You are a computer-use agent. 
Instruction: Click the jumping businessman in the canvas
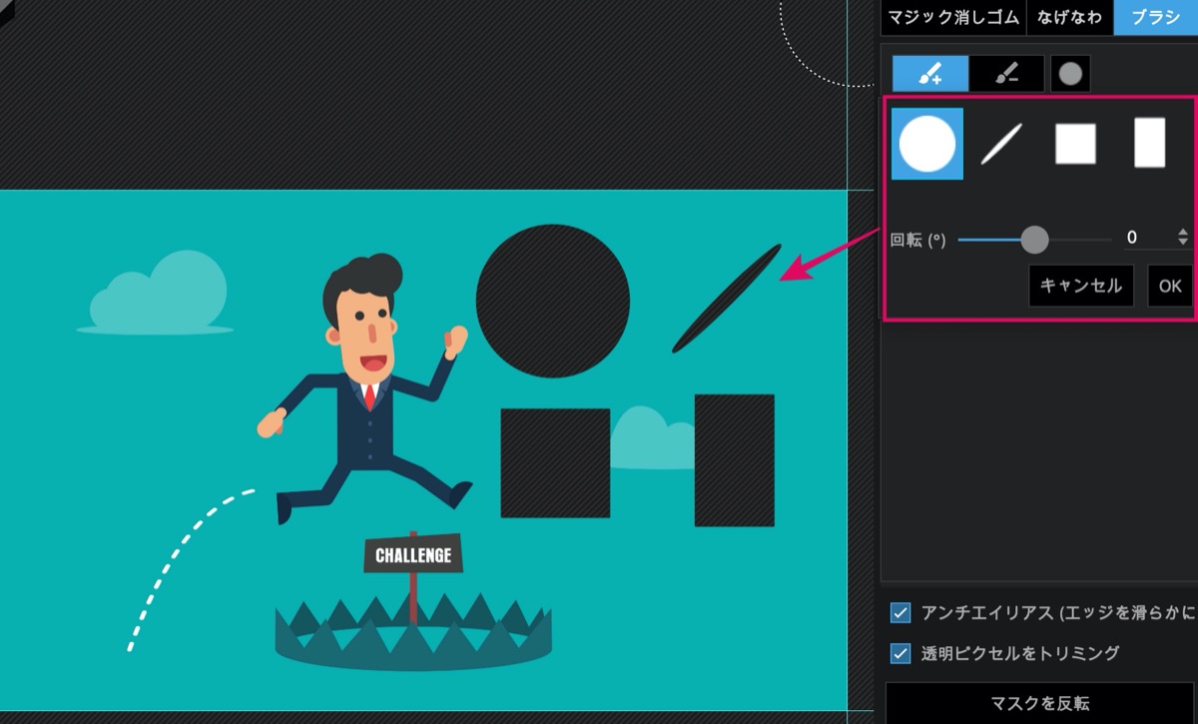tap(367, 389)
